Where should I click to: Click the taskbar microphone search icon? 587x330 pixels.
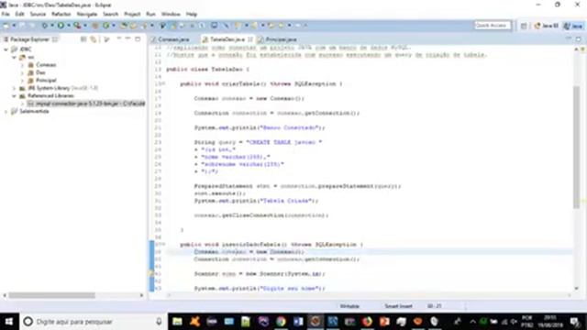coord(159,322)
